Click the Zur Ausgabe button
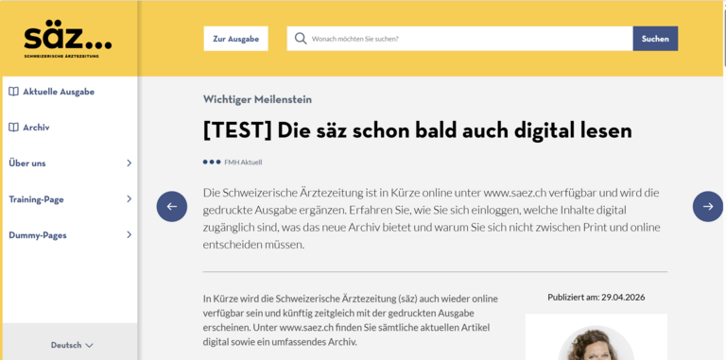The width and height of the screenshot is (726, 360). [235, 39]
